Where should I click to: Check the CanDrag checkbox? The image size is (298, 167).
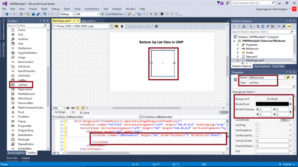257,125
